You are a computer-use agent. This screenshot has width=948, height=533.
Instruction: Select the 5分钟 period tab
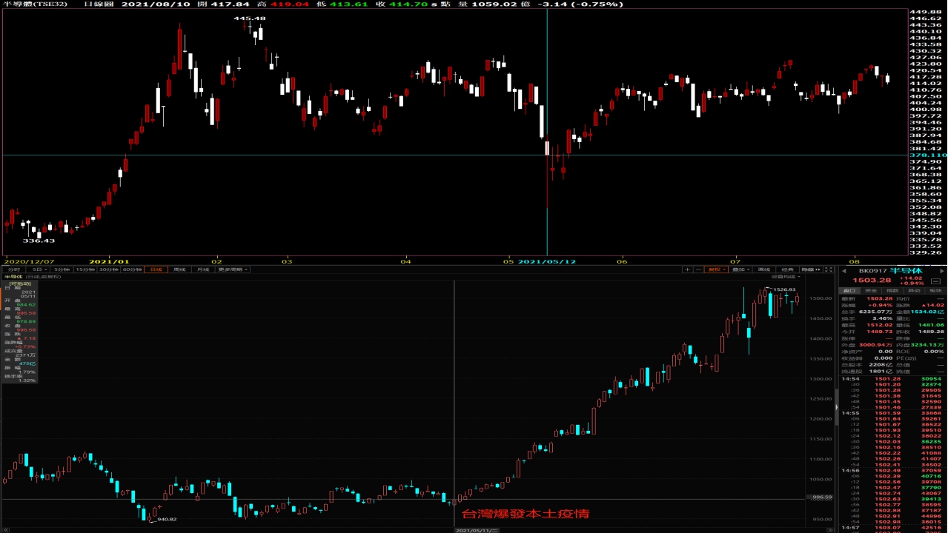pyautogui.click(x=61, y=269)
